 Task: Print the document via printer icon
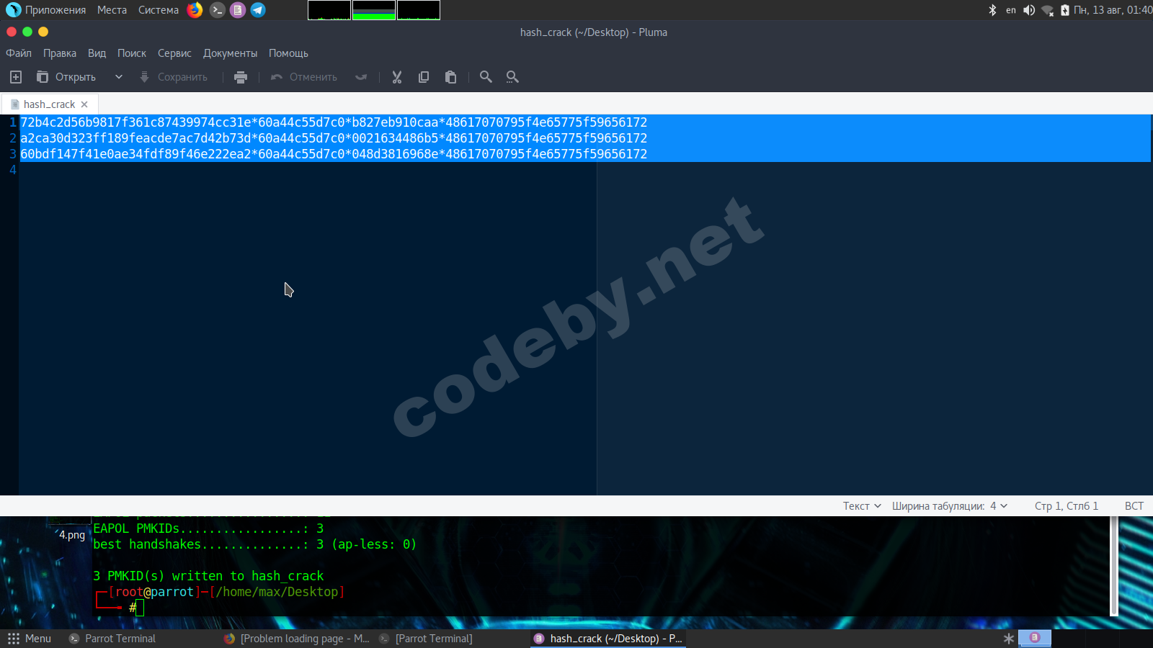[x=241, y=77]
